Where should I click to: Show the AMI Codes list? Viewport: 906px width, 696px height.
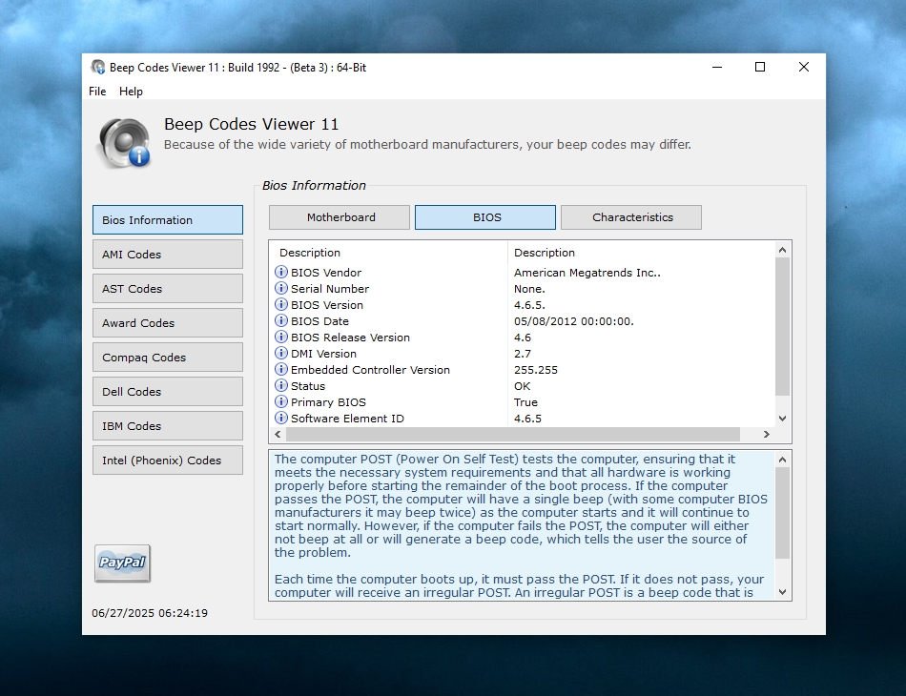(x=168, y=255)
